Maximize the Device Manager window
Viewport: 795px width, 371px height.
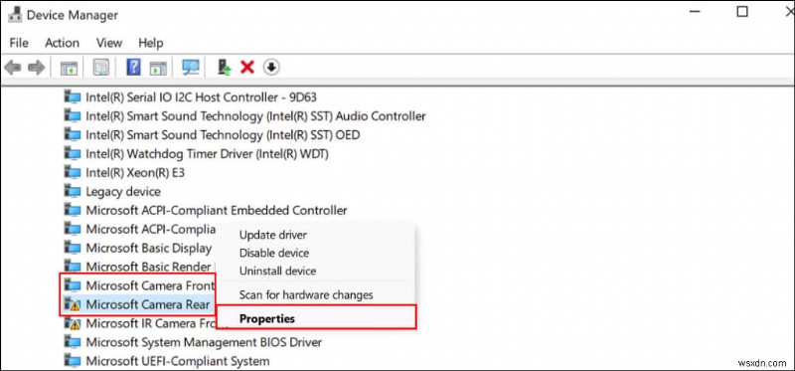tap(742, 12)
